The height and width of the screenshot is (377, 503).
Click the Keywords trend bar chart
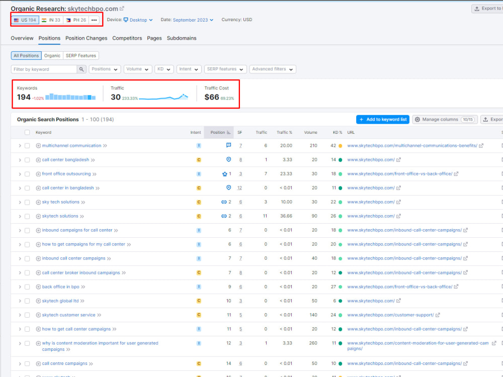(x=70, y=97)
